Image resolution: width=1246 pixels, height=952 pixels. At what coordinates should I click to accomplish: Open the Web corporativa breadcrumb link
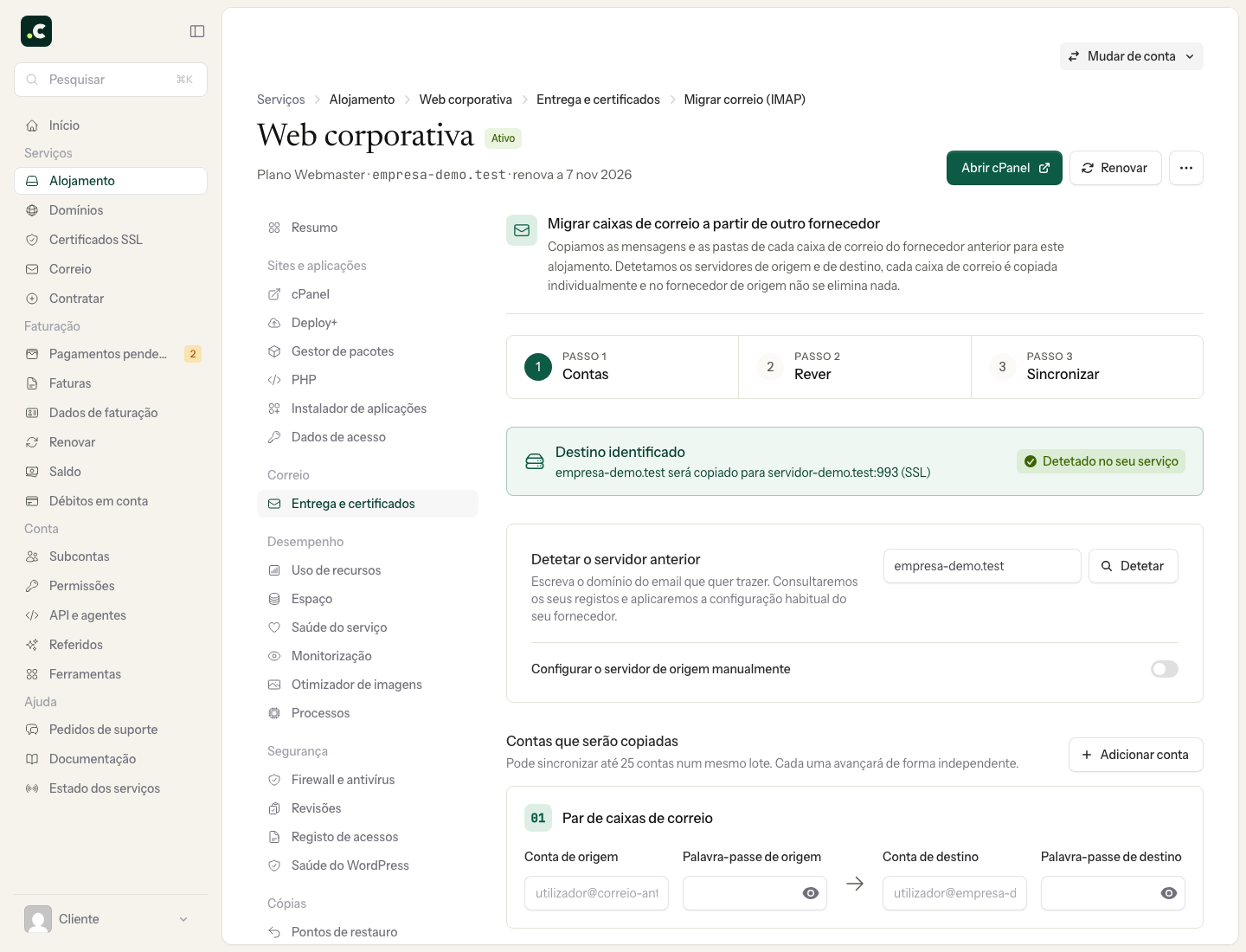[466, 100]
